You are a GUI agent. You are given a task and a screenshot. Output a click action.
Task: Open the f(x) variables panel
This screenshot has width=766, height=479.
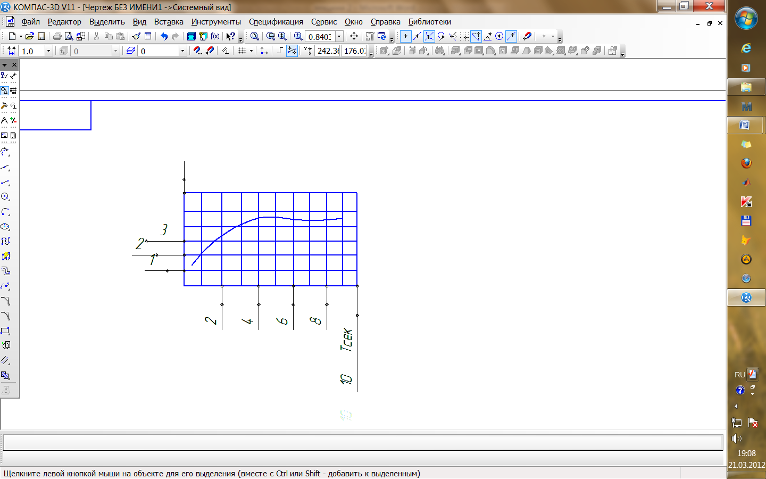tap(215, 36)
